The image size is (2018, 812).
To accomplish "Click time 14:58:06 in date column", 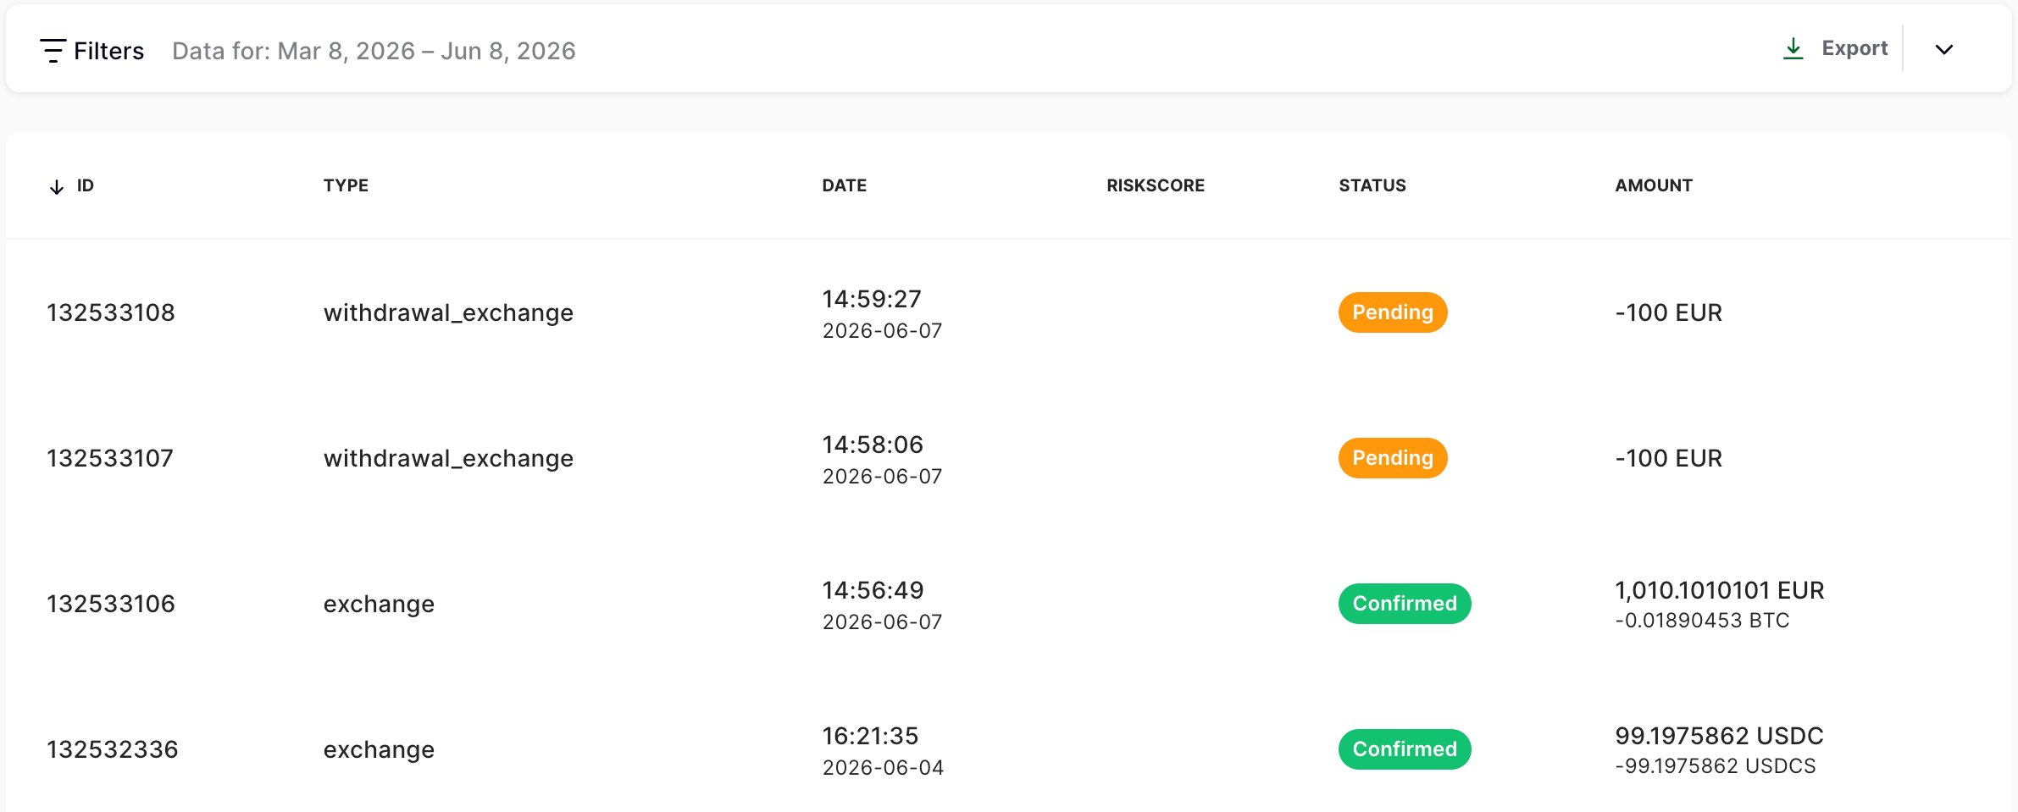I will pos(873,445).
